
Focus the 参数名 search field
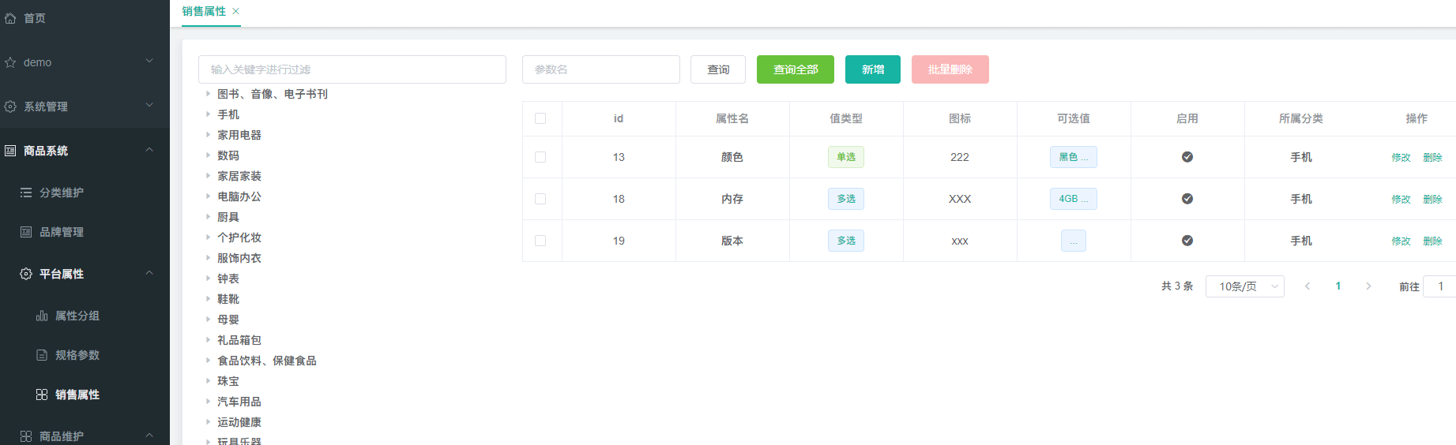(601, 69)
